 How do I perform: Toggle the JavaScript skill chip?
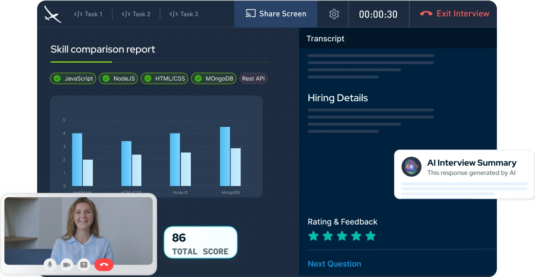pos(73,78)
